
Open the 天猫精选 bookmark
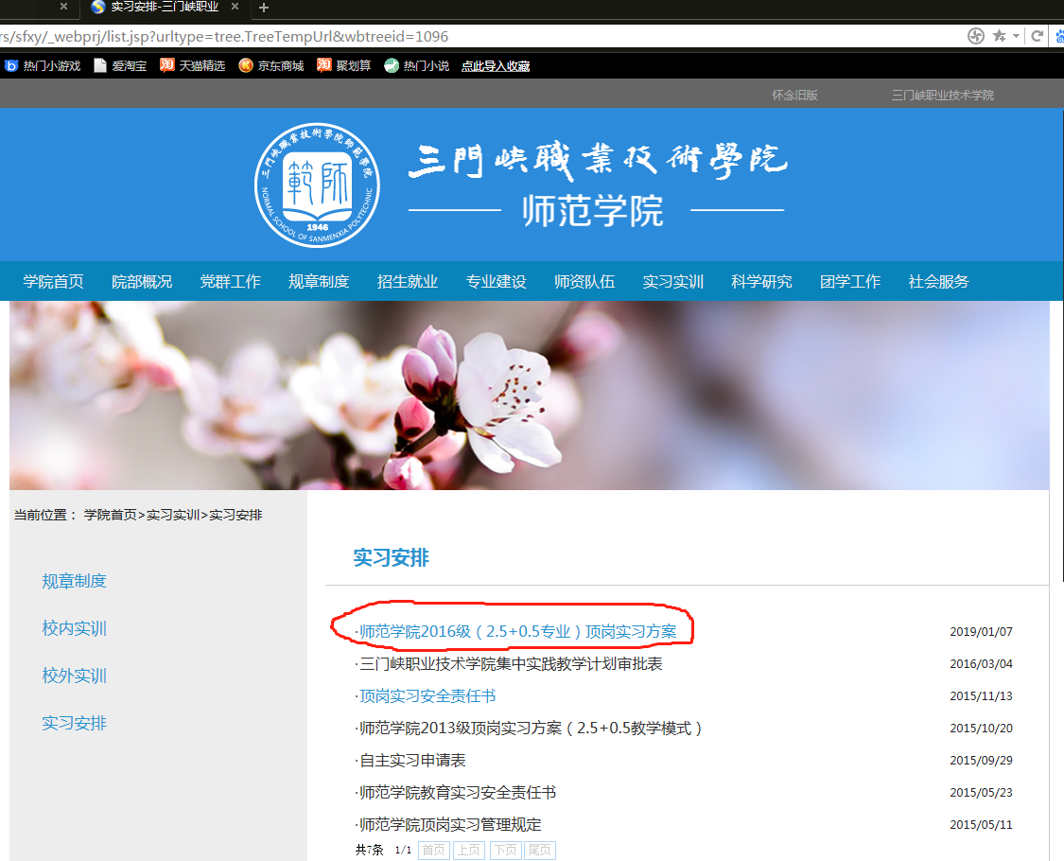click(x=193, y=66)
